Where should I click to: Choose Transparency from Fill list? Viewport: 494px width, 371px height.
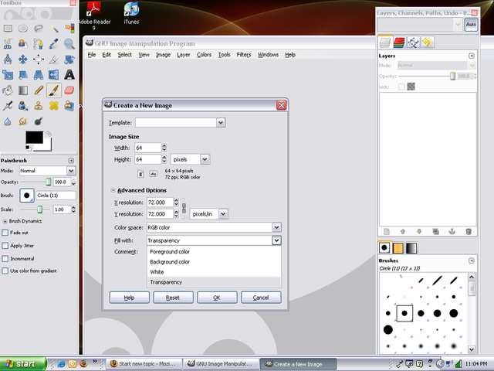point(214,282)
